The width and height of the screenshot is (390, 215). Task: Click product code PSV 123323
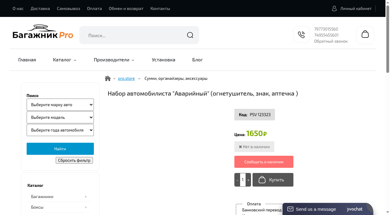click(x=260, y=115)
